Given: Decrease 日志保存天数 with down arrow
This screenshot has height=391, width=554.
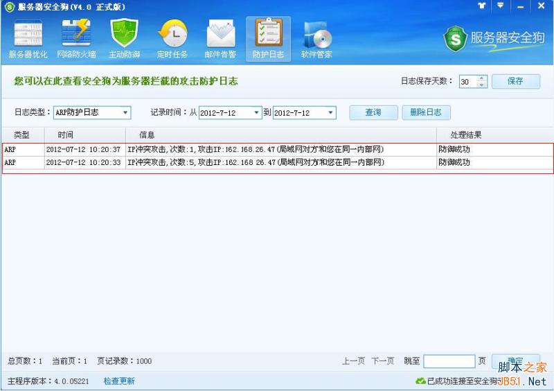Looking at the screenshot, I should tap(481, 85).
